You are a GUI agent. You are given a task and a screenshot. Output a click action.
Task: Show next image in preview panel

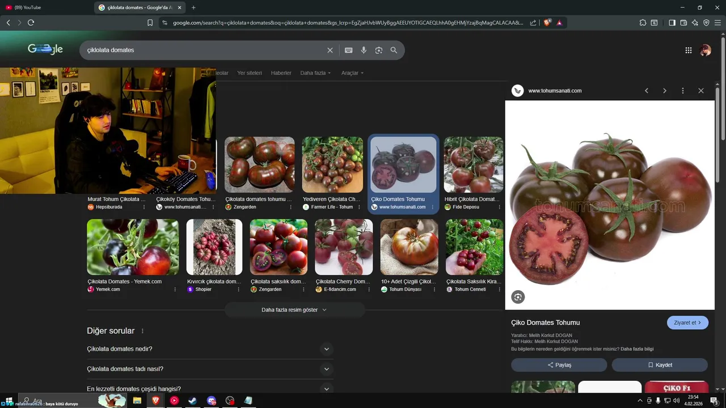[665, 91]
